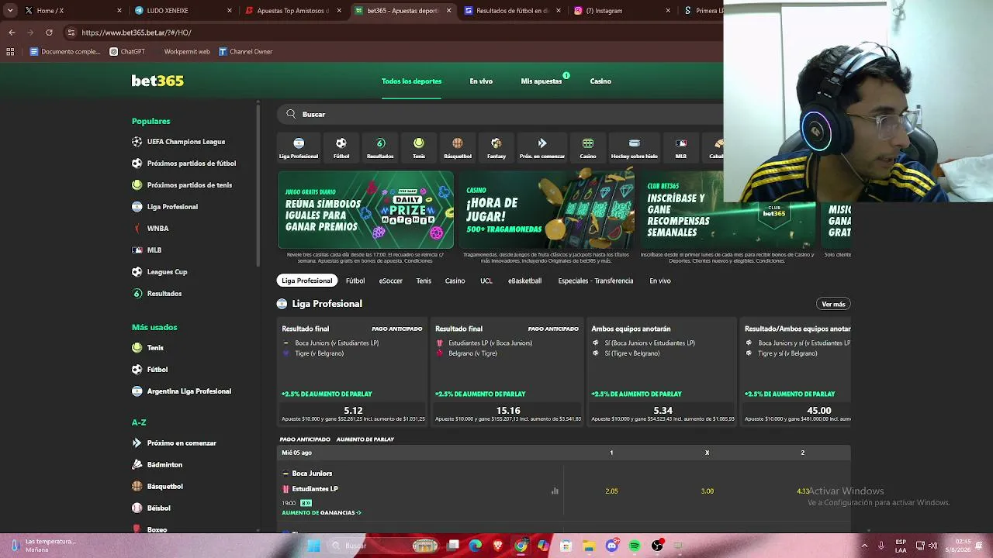Image resolution: width=993 pixels, height=558 pixels.
Task: Open UEFA Champions League in sidebar
Action: tap(186, 142)
